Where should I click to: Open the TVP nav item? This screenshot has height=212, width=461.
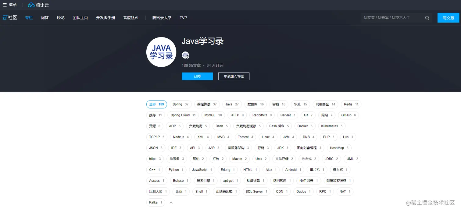click(x=183, y=18)
